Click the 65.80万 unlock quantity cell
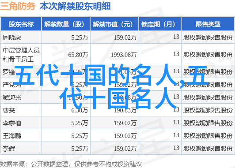235x168 pixels. pos(78,55)
